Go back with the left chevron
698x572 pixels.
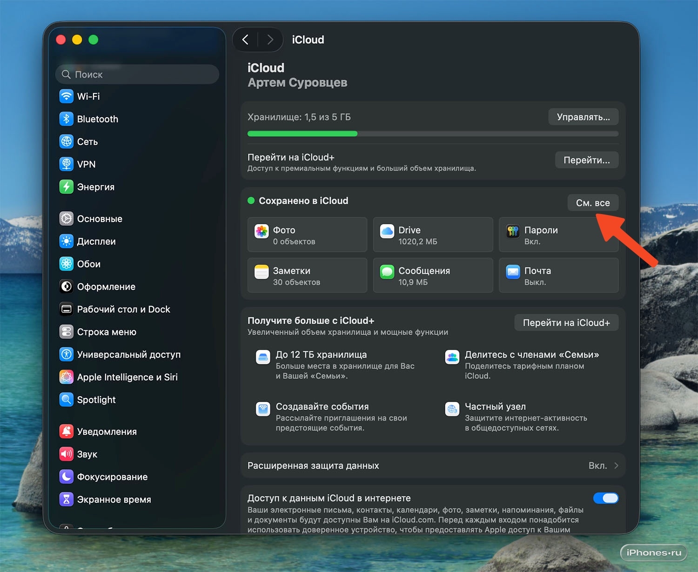coord(246,40)
